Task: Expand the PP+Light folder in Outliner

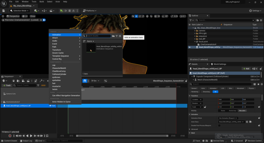Action: [x=195, y=33]
